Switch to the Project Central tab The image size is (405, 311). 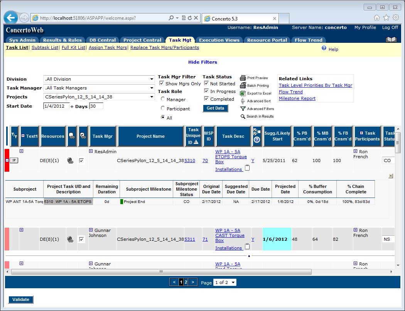click(142, 40)
